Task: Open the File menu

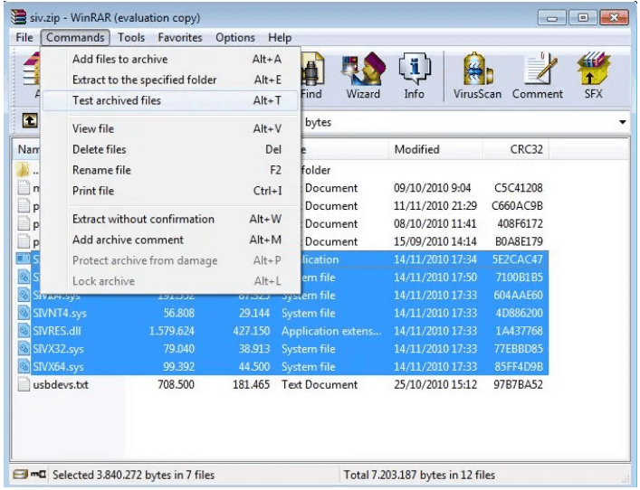Action: tap(24, 38)
